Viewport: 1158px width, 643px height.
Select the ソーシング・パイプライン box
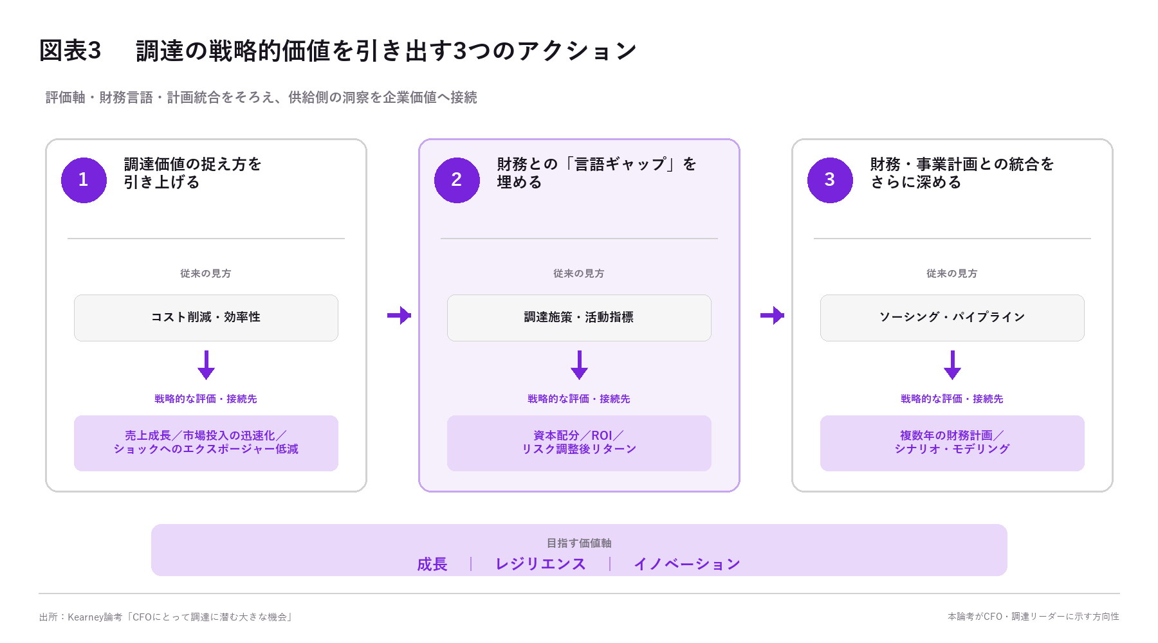click(952, 318)
